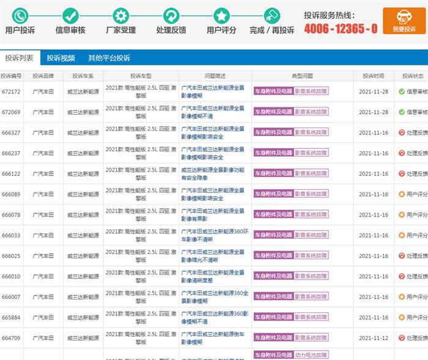
Task: Switch to the 投诉列表 tab
Action: pos(20,58)
